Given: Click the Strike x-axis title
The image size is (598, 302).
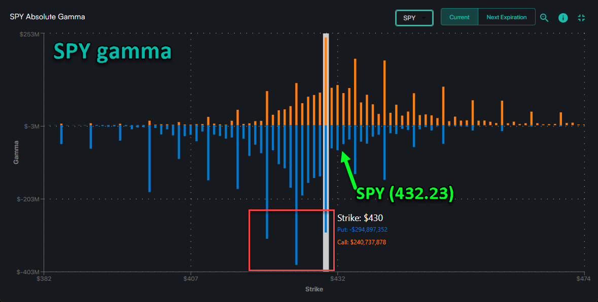Looking at the screenshot, I should (x=314, y=289).
